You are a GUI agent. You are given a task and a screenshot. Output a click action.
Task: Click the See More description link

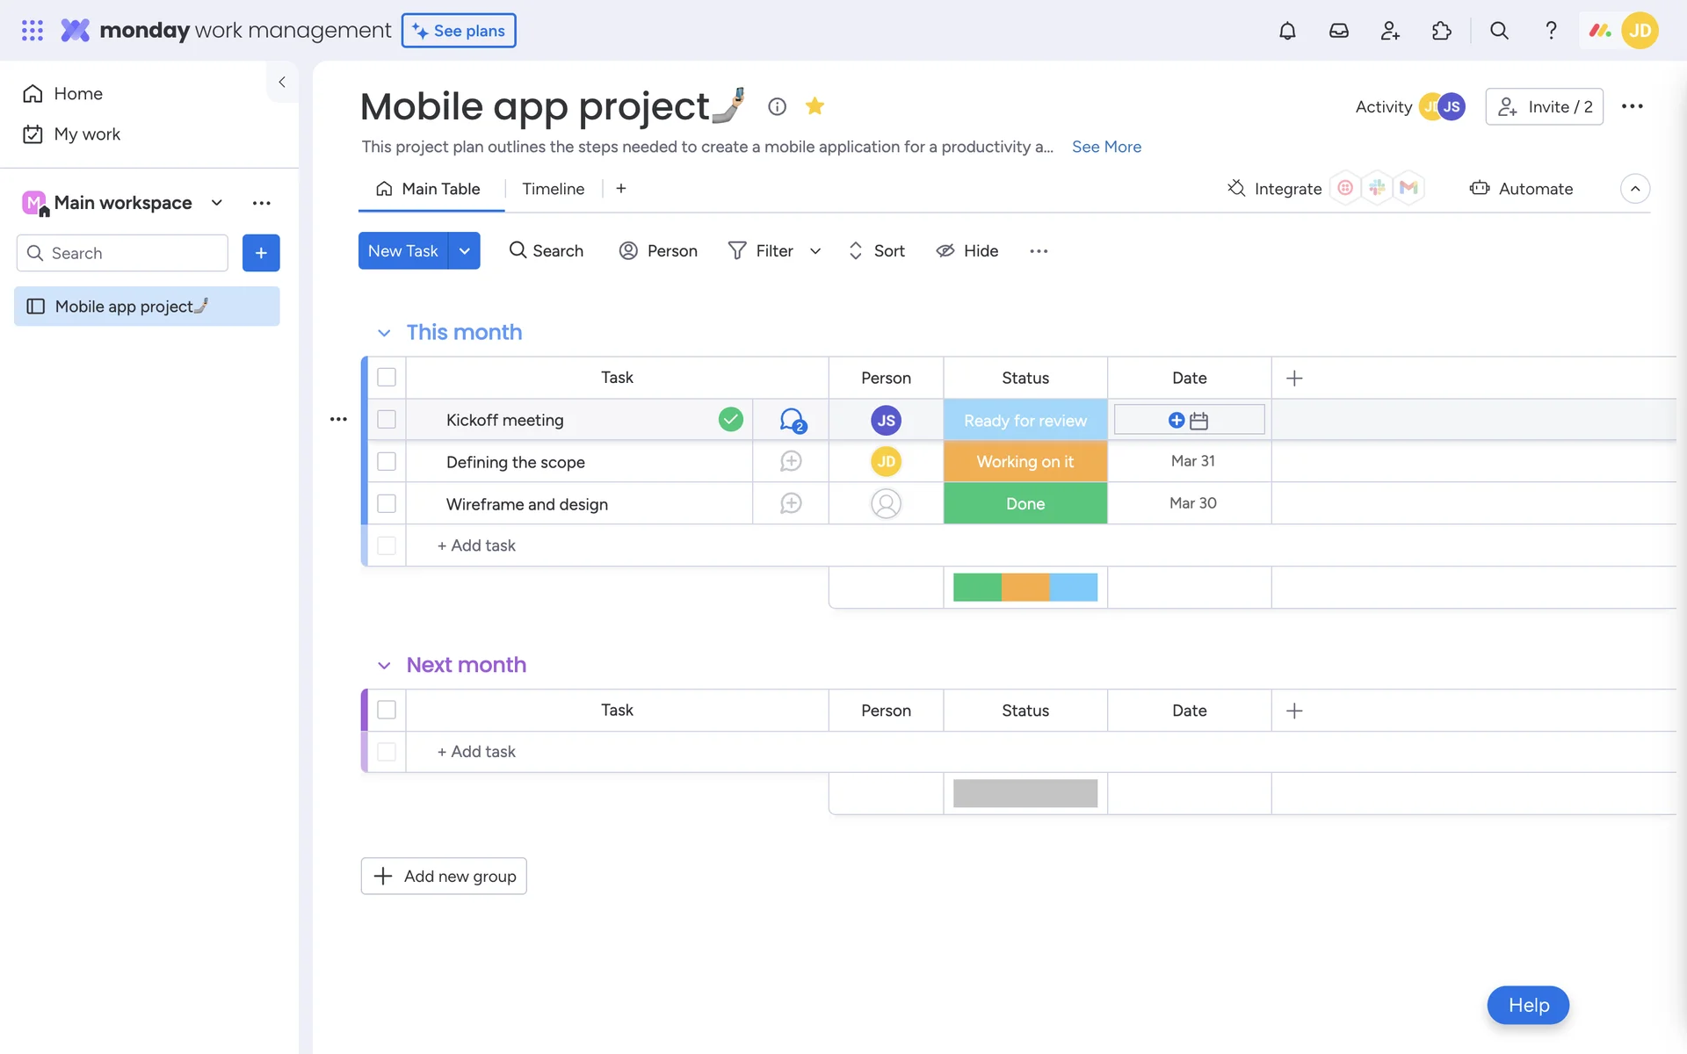point(1106,147)
